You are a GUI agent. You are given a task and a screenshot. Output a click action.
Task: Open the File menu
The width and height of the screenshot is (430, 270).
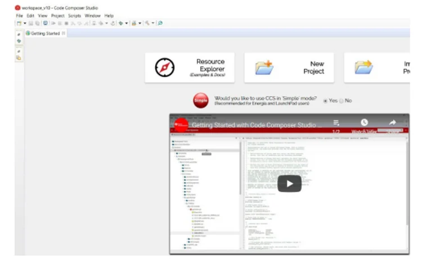(19, 16)
